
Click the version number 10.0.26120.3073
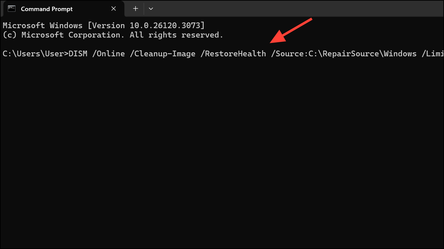pos(162,25)
